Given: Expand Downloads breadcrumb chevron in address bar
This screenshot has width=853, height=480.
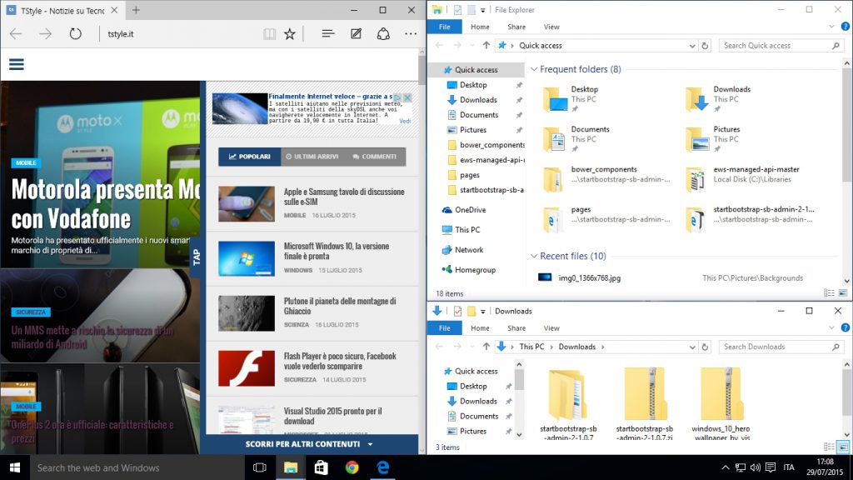Looking at the screenshot, I should tap(603, 347).
